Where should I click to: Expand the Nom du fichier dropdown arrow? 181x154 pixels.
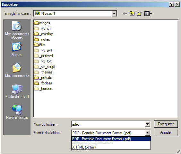coord(147,124)
